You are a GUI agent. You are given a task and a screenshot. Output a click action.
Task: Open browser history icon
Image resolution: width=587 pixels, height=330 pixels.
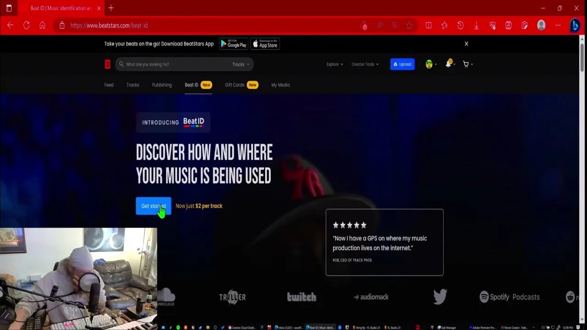pyautogui.click(x=460, y=25)
